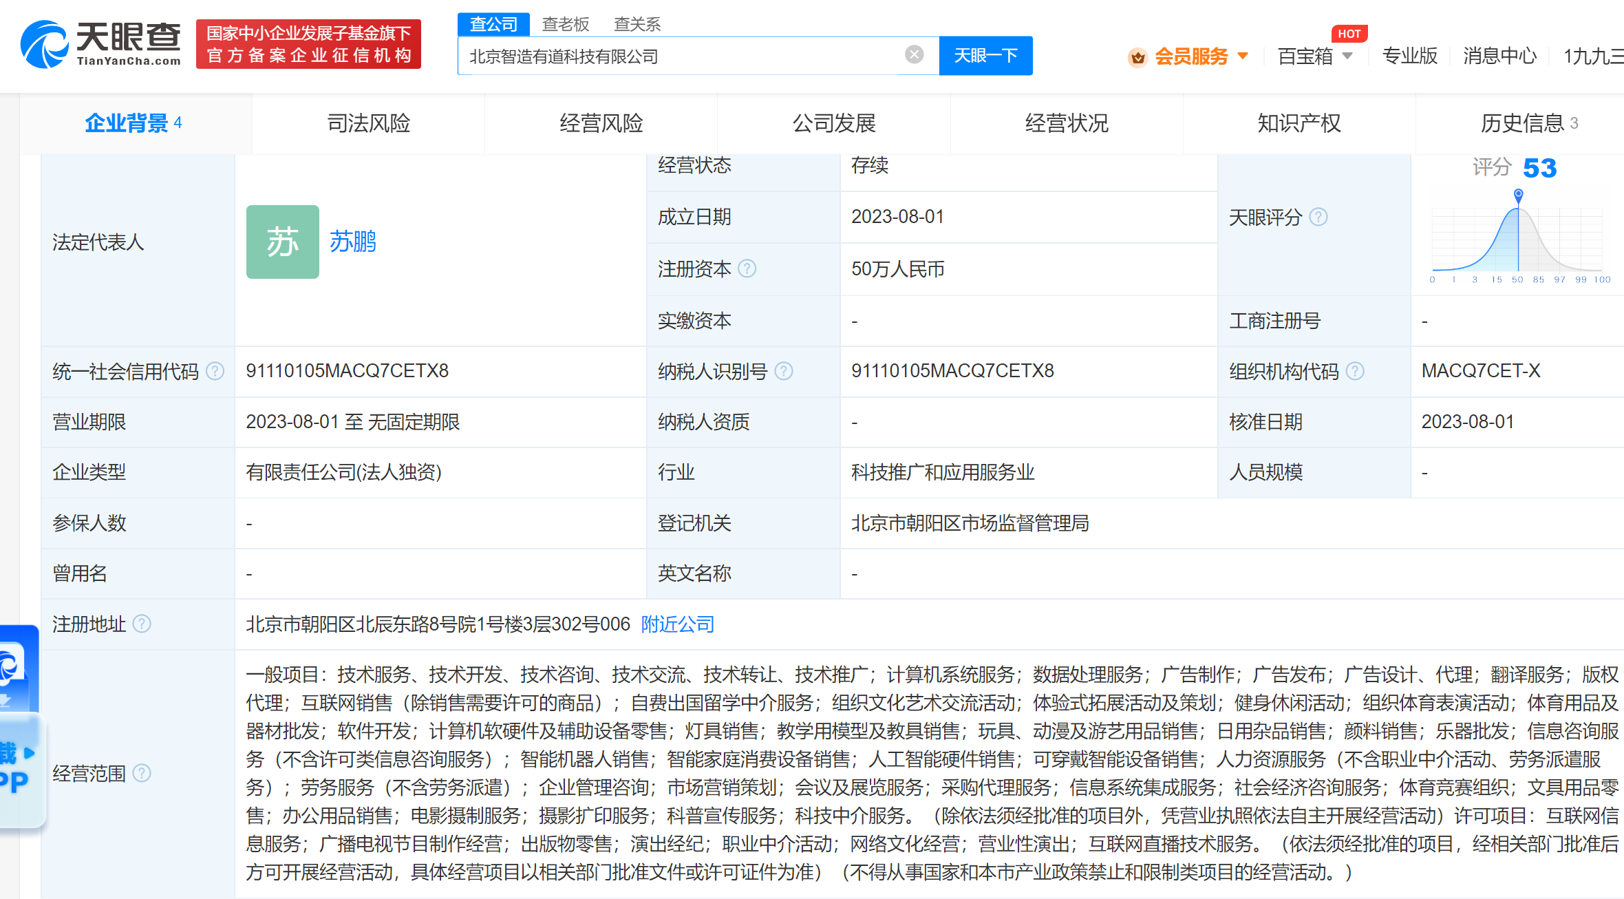1624x899 pixels.
Task: Open legal representative 苏鹏 link
Action: pos(352,242)
